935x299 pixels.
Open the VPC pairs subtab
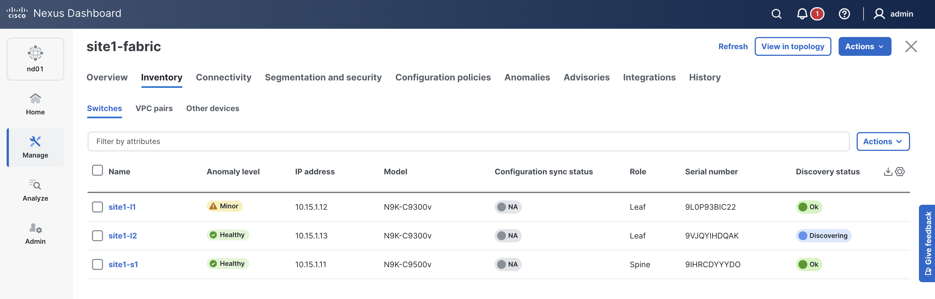point(154,108)
